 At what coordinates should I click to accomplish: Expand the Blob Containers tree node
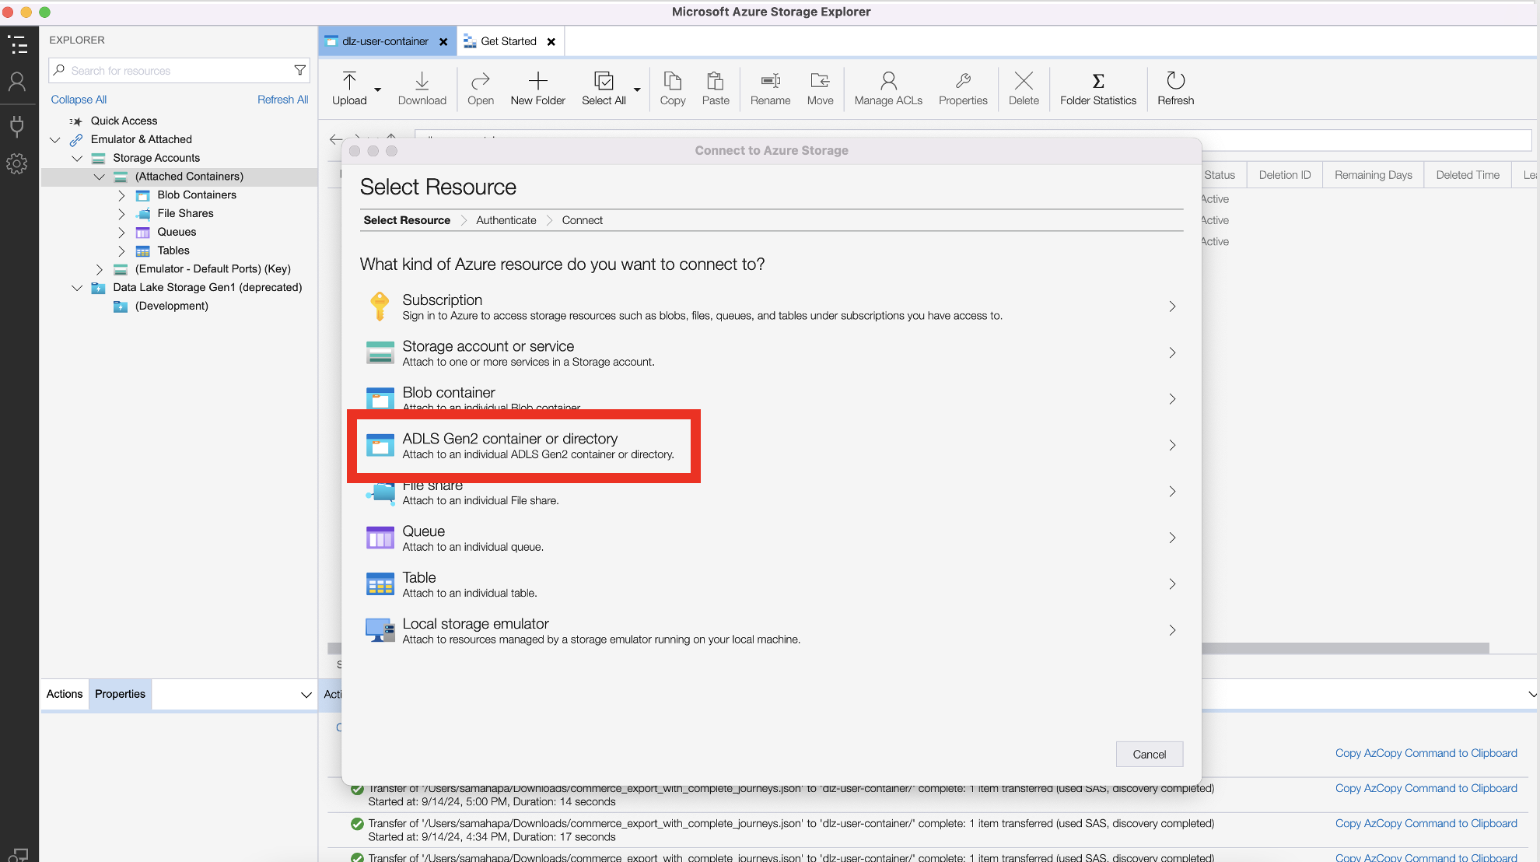click(x=121, y=195)
